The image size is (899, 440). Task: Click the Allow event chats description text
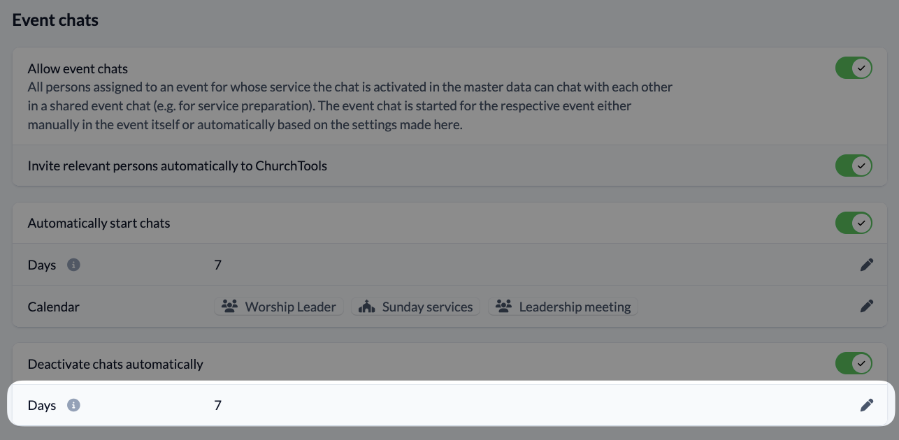tap(350, 106)
